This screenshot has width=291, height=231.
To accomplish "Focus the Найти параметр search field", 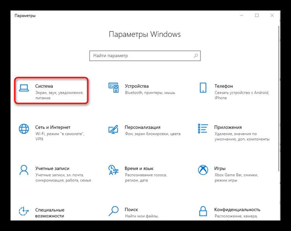I will tap(145, 56).
